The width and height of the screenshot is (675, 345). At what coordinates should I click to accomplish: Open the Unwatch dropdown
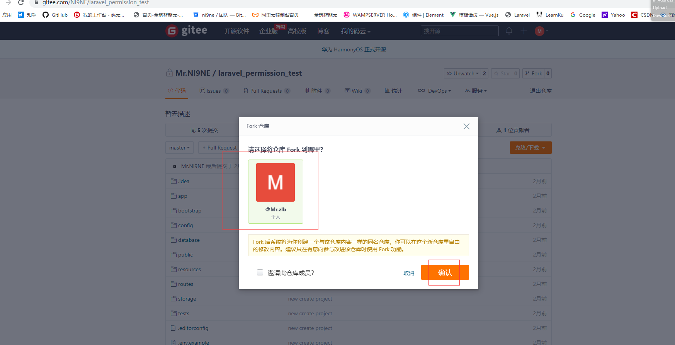point(462,73)
